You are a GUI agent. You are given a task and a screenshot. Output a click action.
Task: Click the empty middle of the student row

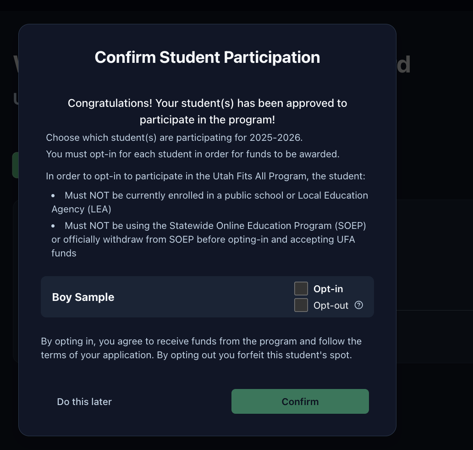[x=202, y=297]
